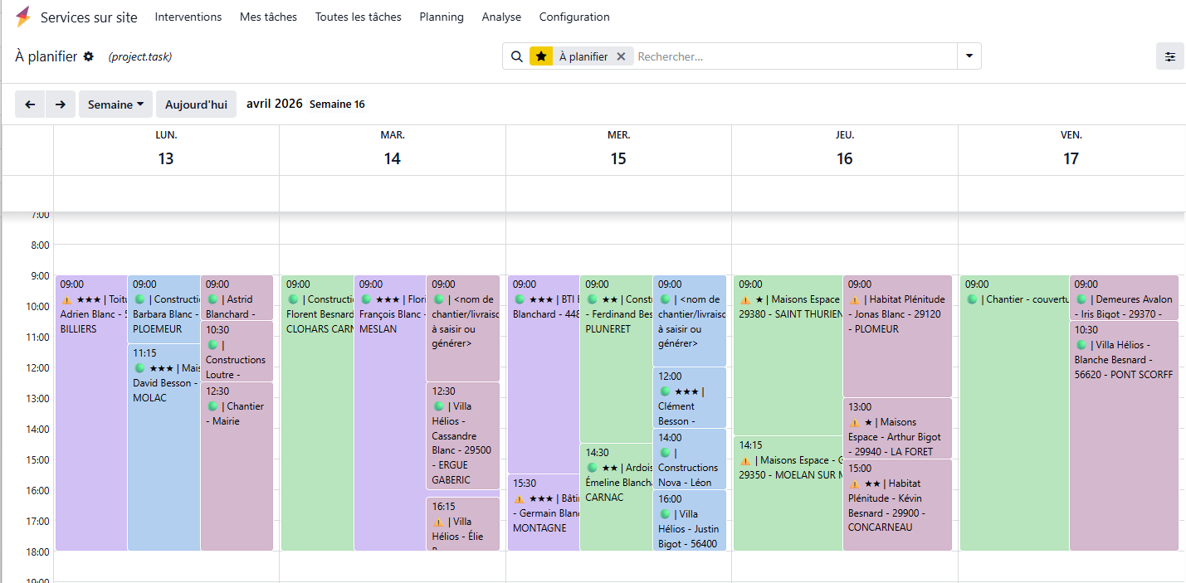1186x583 pixels.
Task: Open the Configuration menu
Action: (573, 17)
